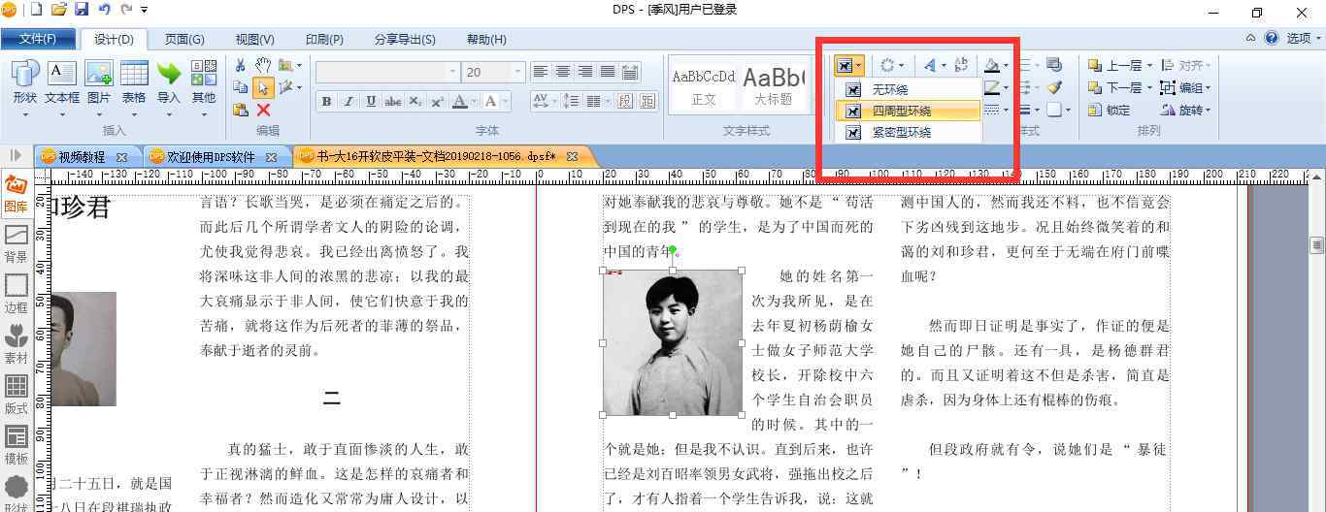Open the font name combo box

point(387,72)
